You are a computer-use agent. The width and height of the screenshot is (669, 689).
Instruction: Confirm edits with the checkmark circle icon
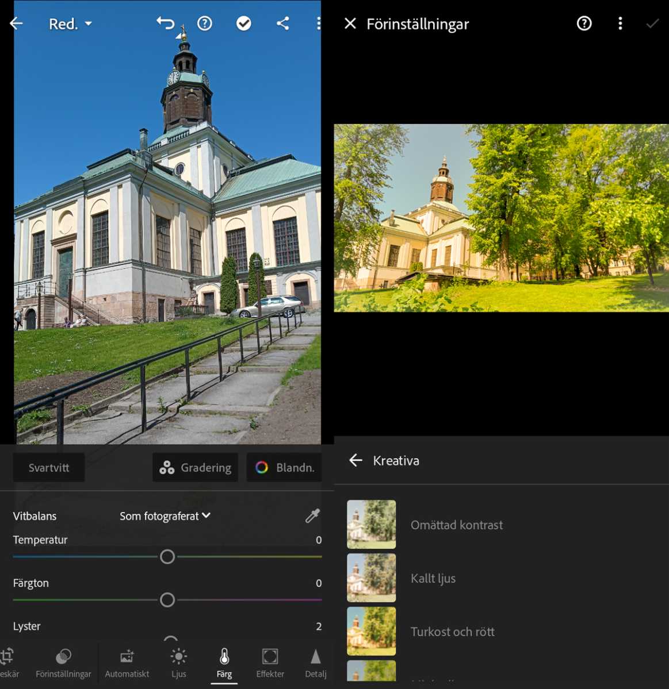(244, 24)
